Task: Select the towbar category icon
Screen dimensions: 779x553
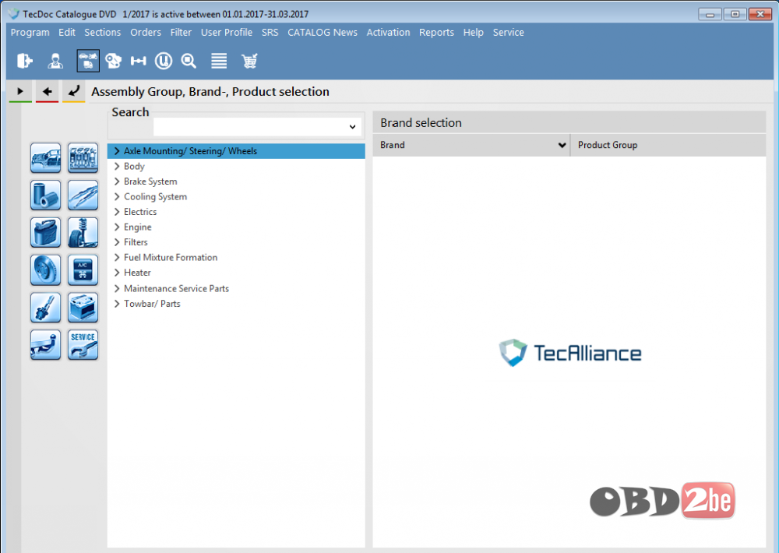Action: pos(46,345)
